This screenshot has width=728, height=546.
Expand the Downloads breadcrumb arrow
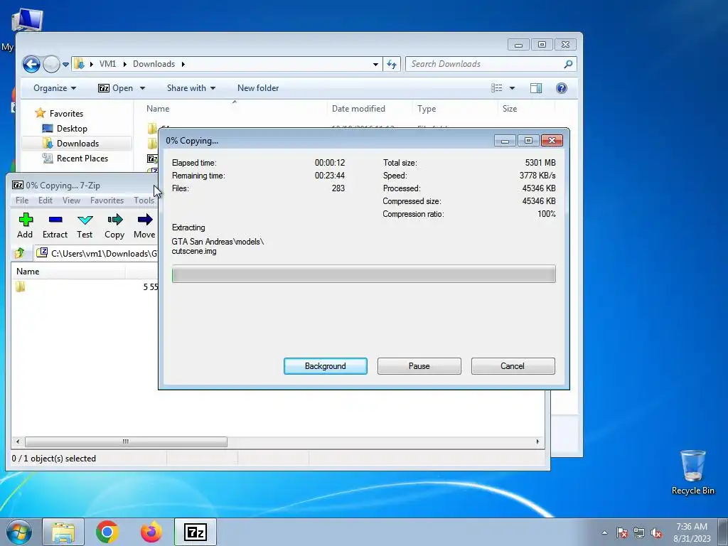click(183, 64)
